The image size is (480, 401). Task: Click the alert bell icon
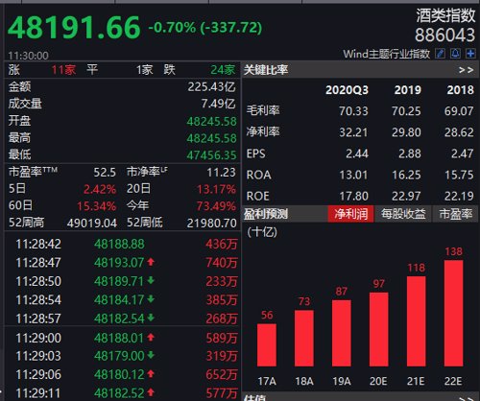click(455, 54)
